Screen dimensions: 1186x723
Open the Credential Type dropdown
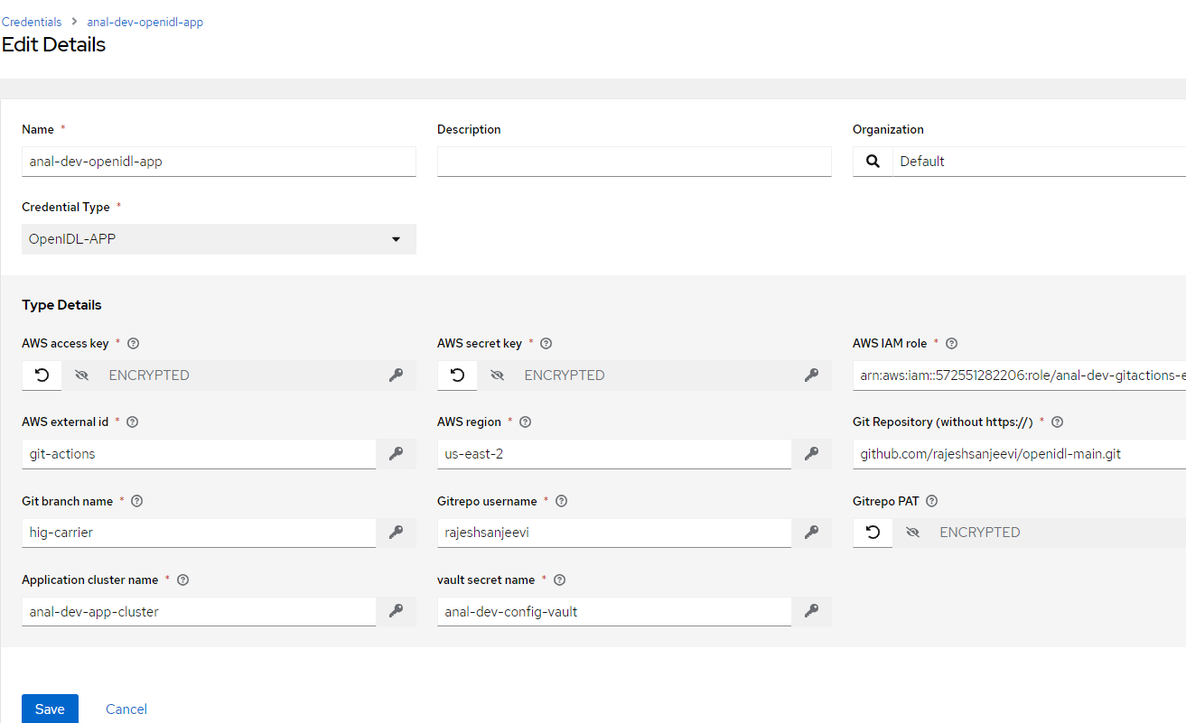219,239
